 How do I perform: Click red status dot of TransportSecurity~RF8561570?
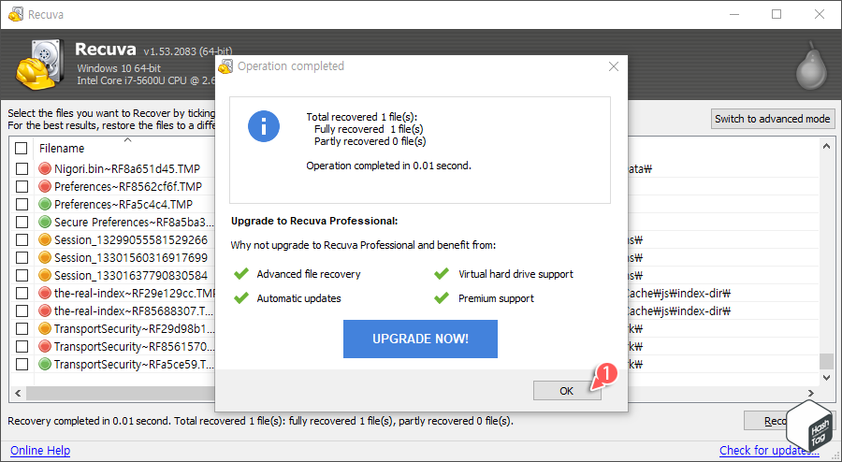(x=45, y=347)
